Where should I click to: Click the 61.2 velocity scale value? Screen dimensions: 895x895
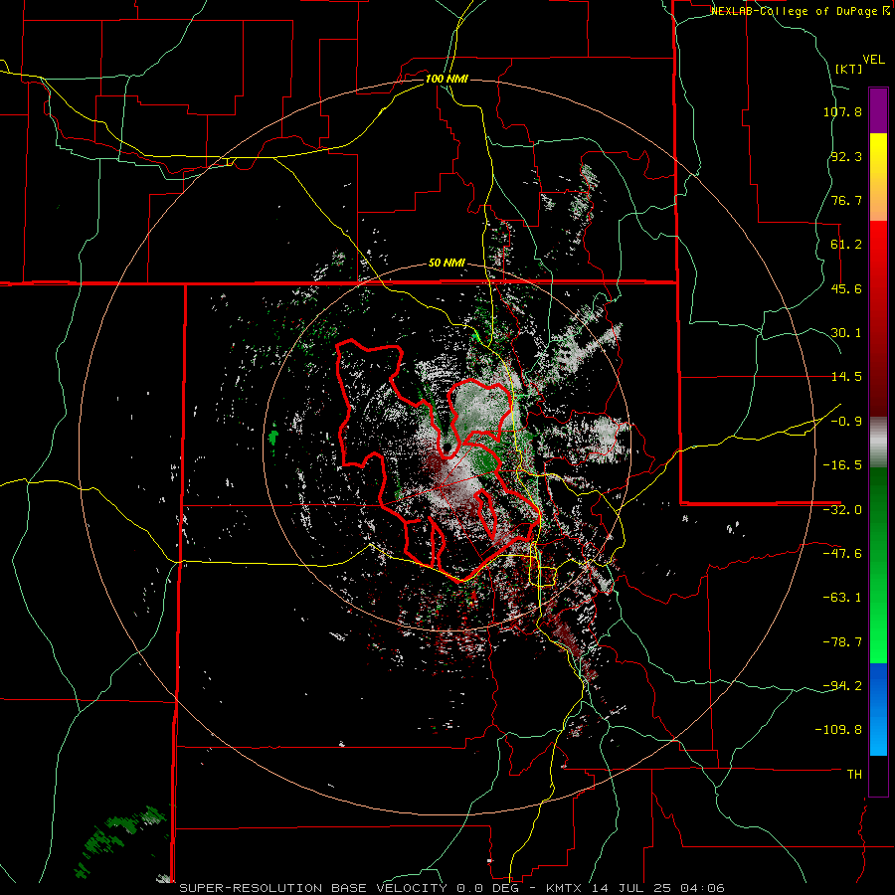pos(846,245)
